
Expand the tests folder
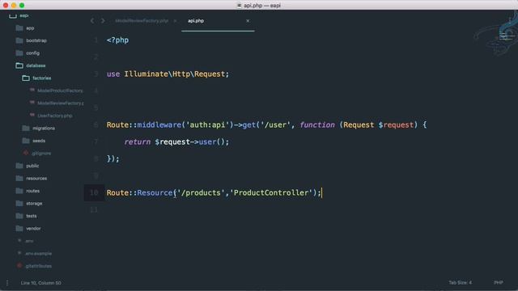tap(19, 216)
